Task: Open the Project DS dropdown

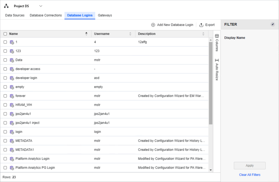Action: (40, 6)
